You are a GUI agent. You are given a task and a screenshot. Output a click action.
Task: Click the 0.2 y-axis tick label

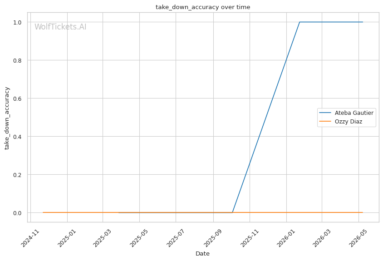click(x=17, y=175)
